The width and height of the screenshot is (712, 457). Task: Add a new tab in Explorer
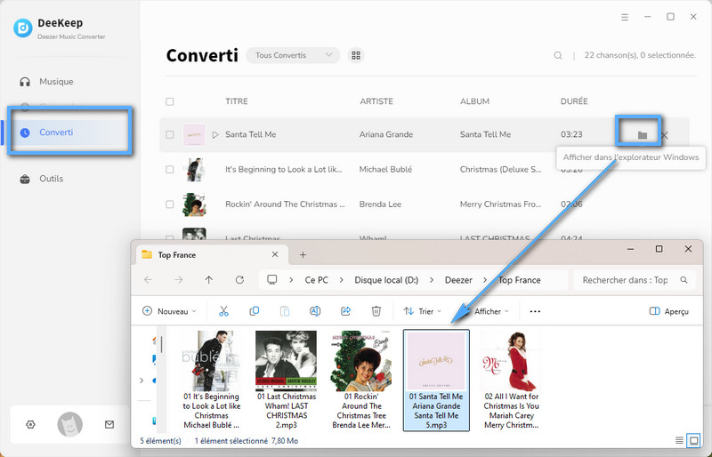coord(303,255)
